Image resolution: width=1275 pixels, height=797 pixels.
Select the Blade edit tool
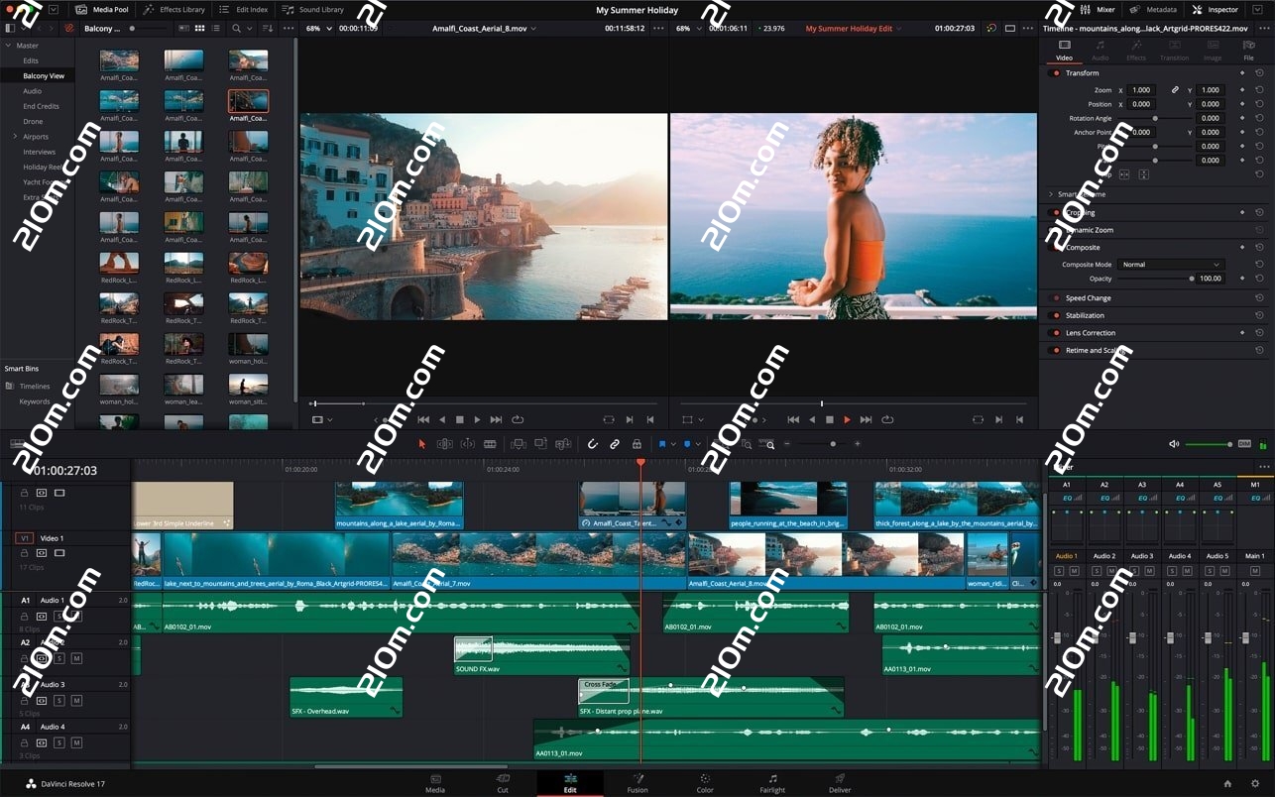[x=490, y=444]
